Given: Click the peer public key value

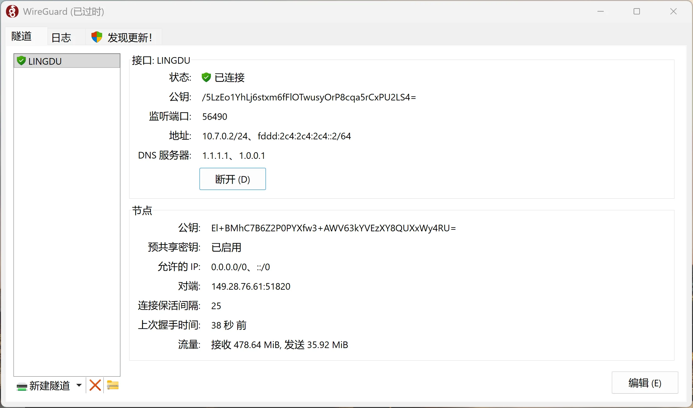Looking at the screenshot, I should pos(333,228).
